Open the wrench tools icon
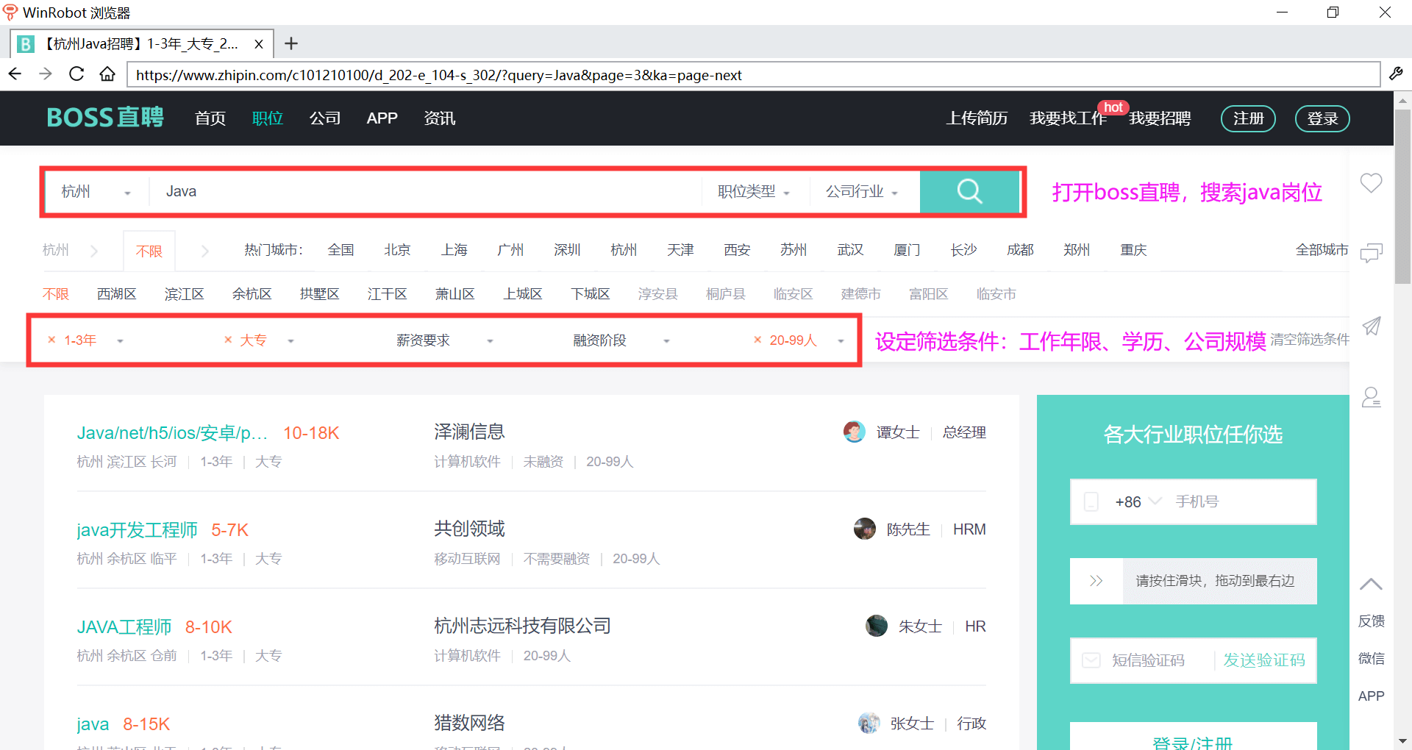This screenshot has height=750, width=1412. [1396, 74]
